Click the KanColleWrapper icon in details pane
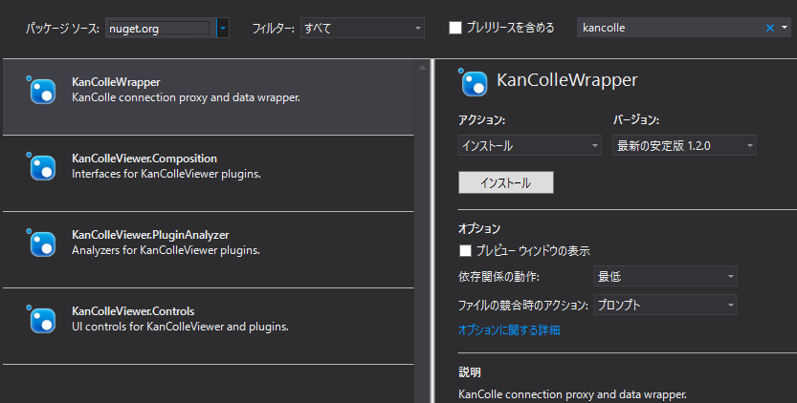 (x=473, y=82)
